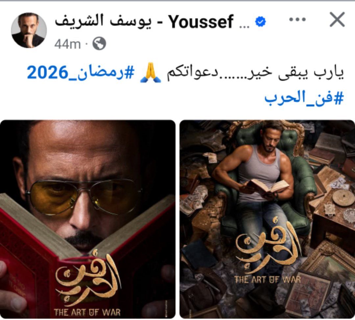The height and width of the screenshot is (320, 355).
Task: Open the left poster with yellow sunglasses
Action: click(x=88, y=219)
